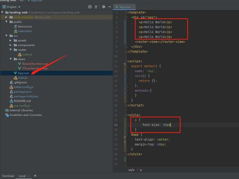Click Terminal panel label
Screen dimensions: 239x179
(8, 176)
